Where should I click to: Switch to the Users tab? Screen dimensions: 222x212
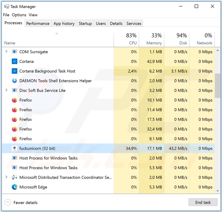101,23
